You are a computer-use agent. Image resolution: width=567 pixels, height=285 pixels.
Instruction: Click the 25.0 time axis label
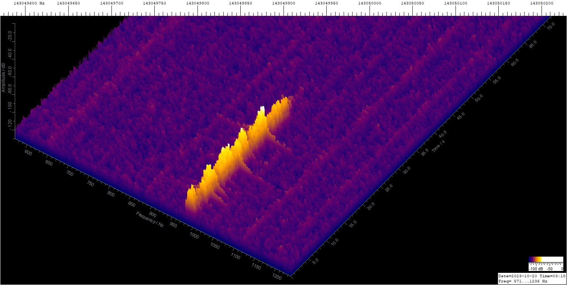point(389,188)
